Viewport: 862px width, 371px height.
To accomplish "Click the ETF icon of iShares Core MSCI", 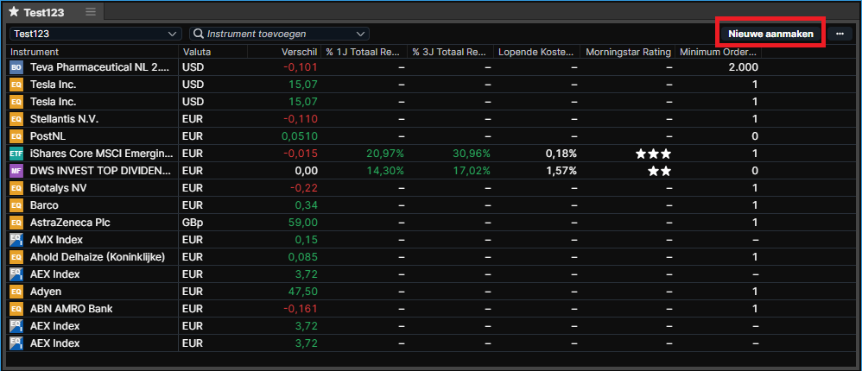I will tap(16, 154).
